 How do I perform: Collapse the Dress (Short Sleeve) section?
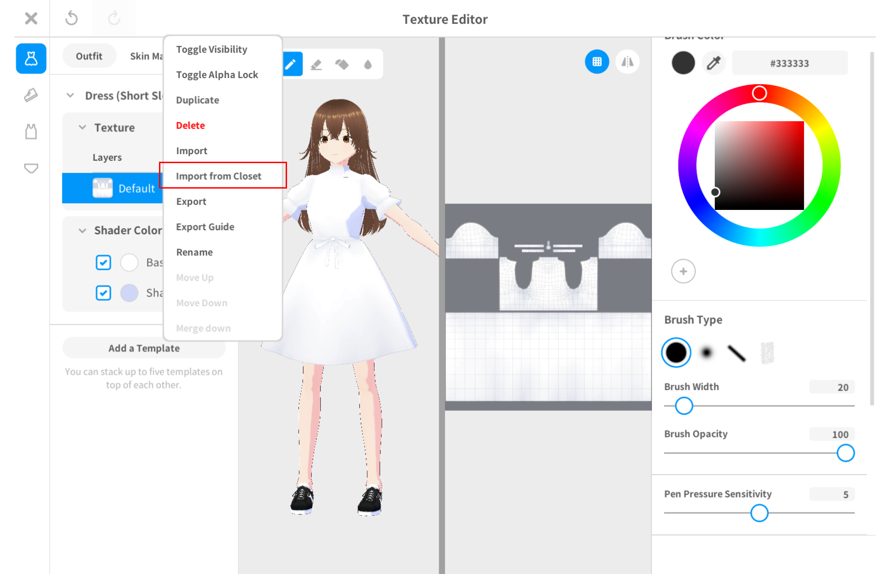pyautogui.click(x=70, y=95)
